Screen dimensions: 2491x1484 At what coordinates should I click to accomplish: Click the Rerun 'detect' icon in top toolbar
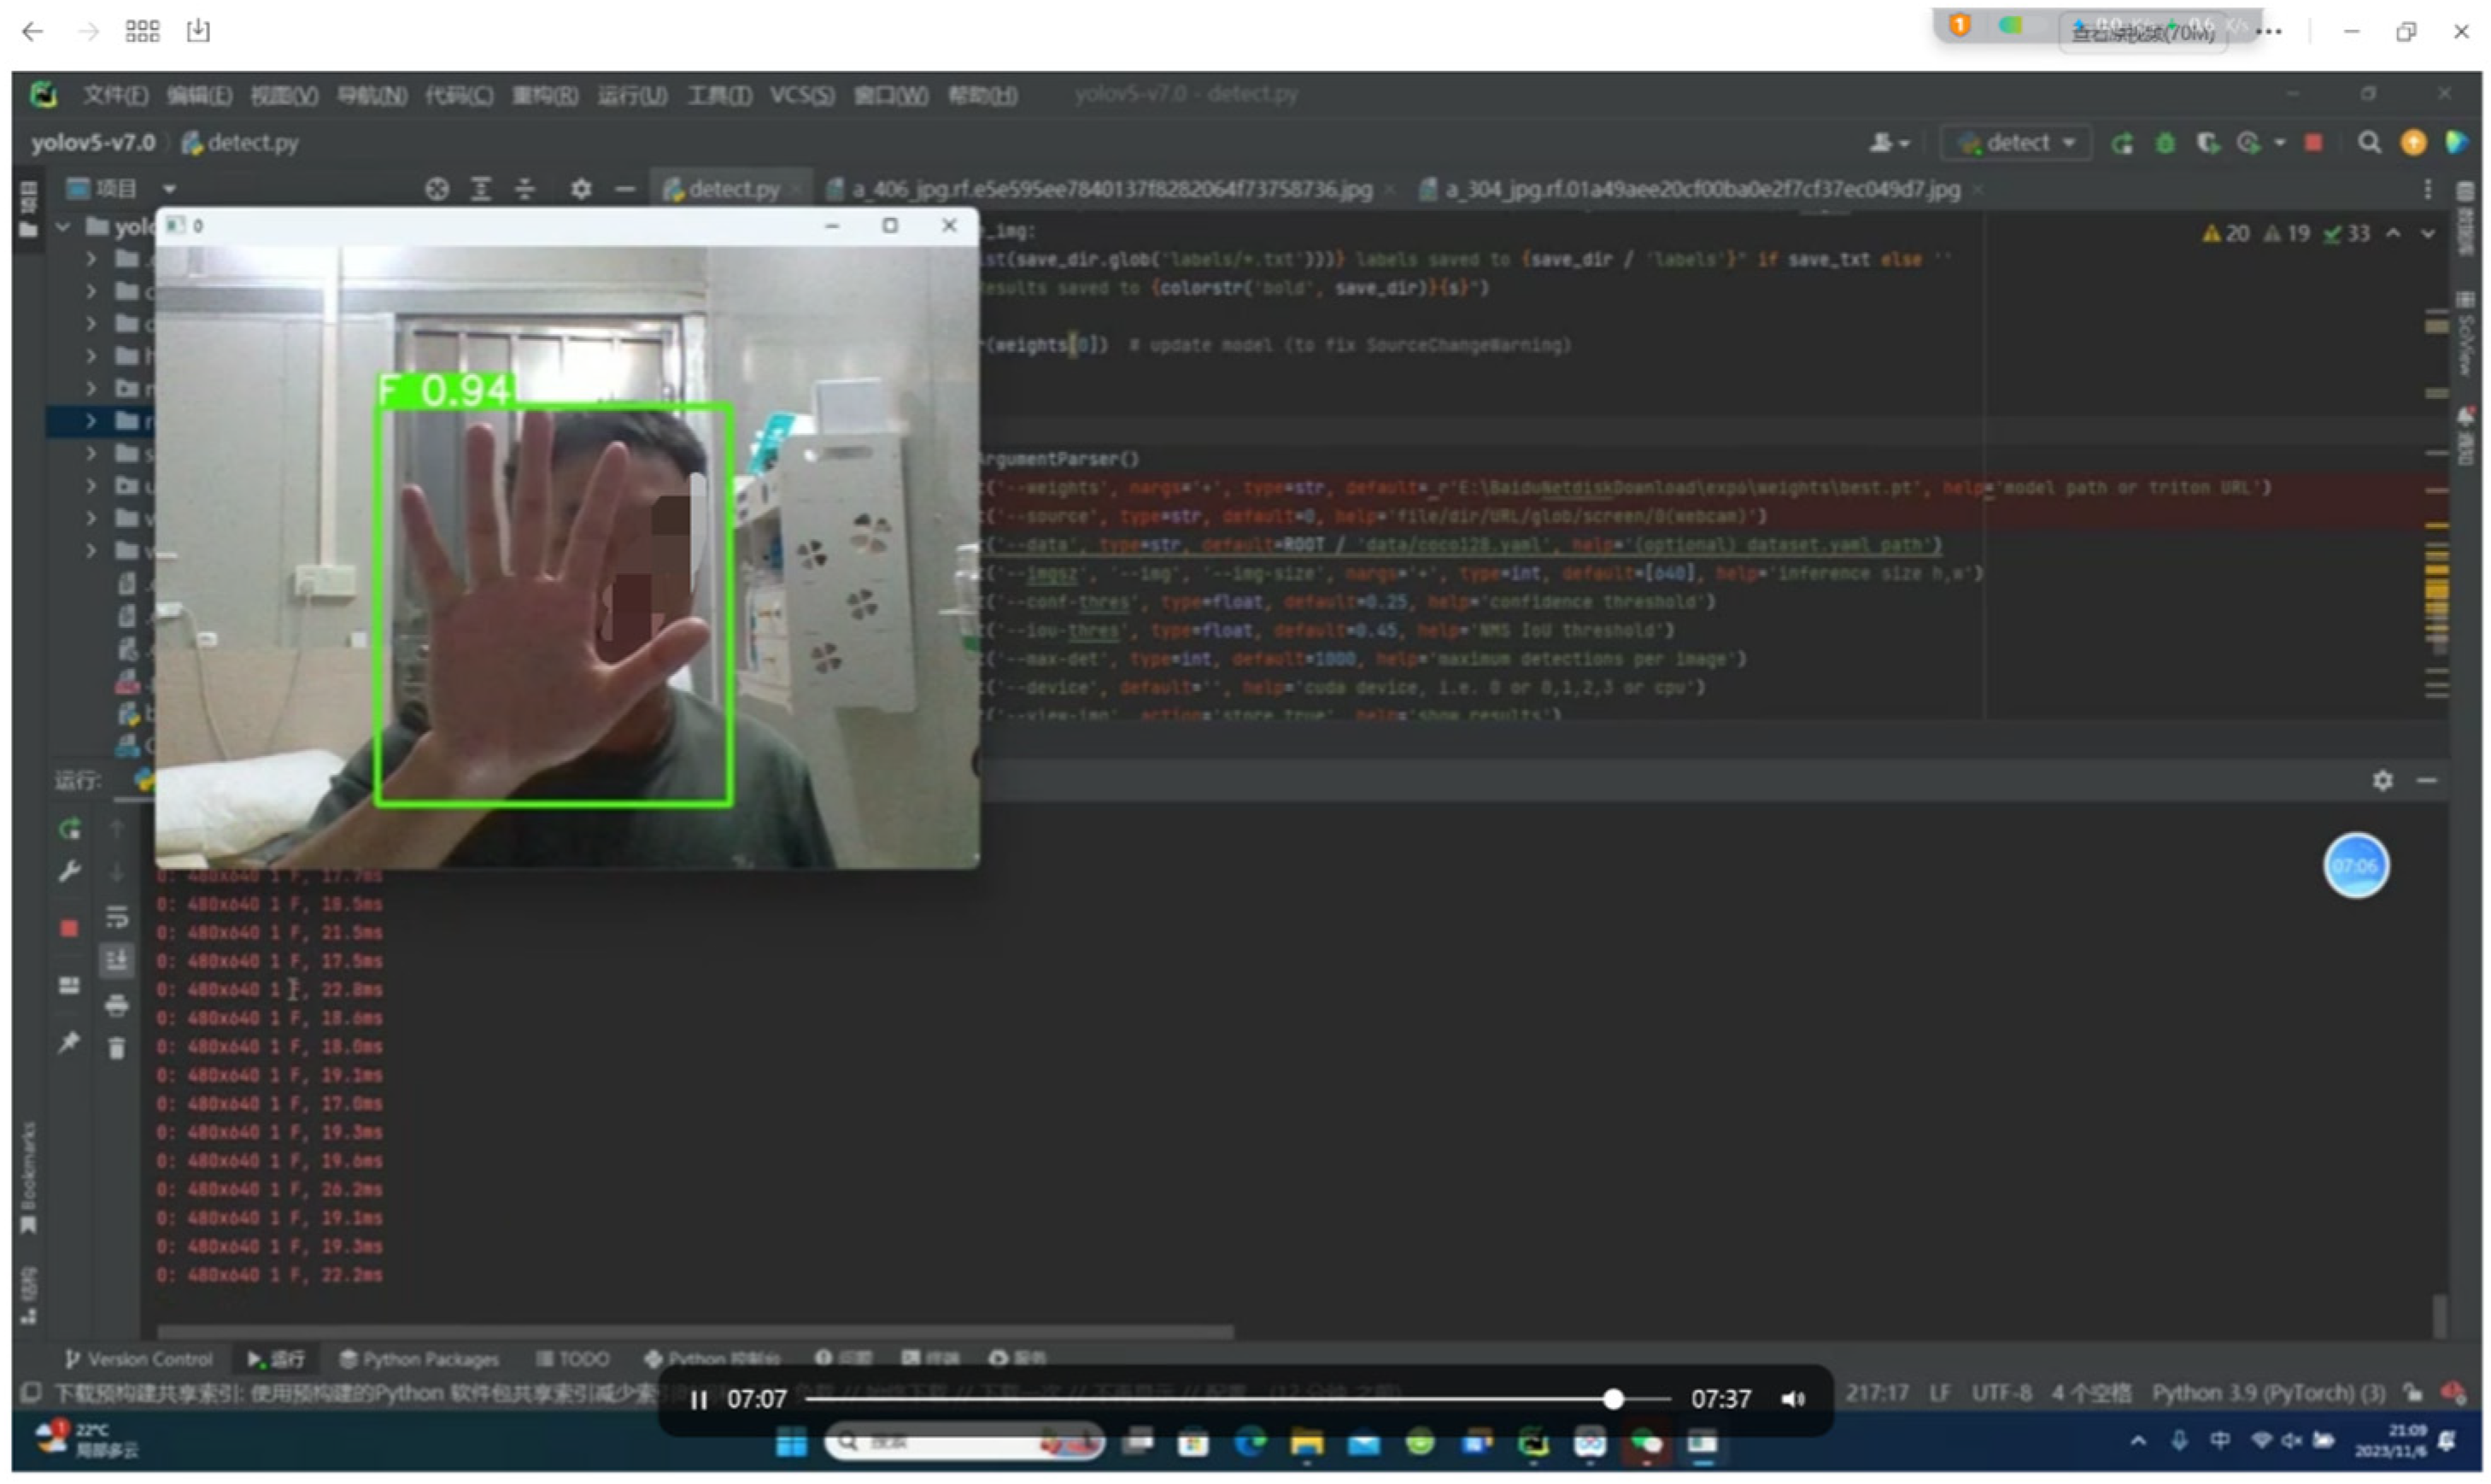click(x=2122, y=143)
